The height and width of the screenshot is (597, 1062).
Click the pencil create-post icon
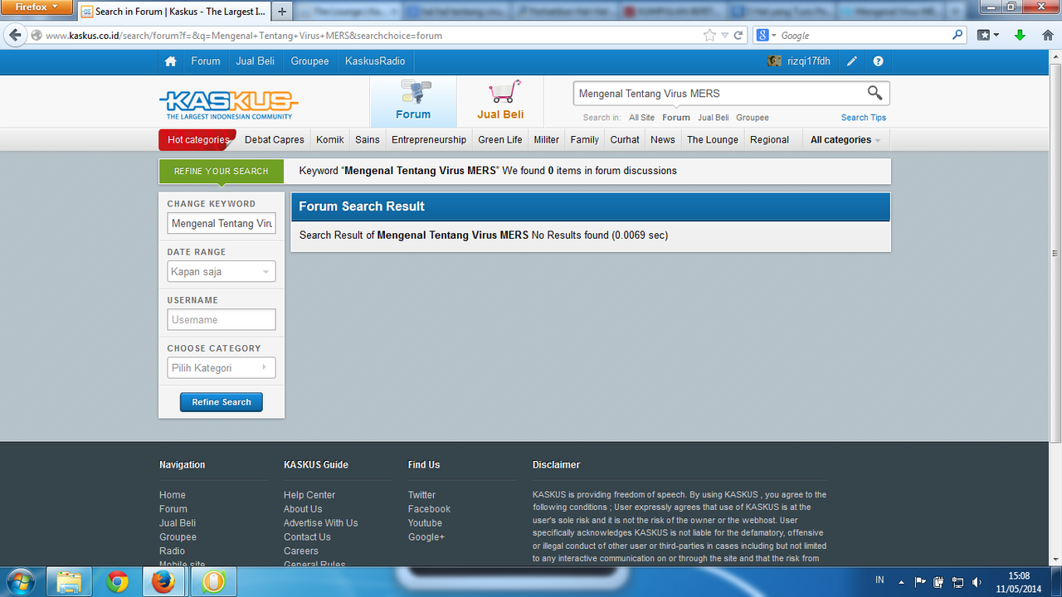(x=852, y=61)
